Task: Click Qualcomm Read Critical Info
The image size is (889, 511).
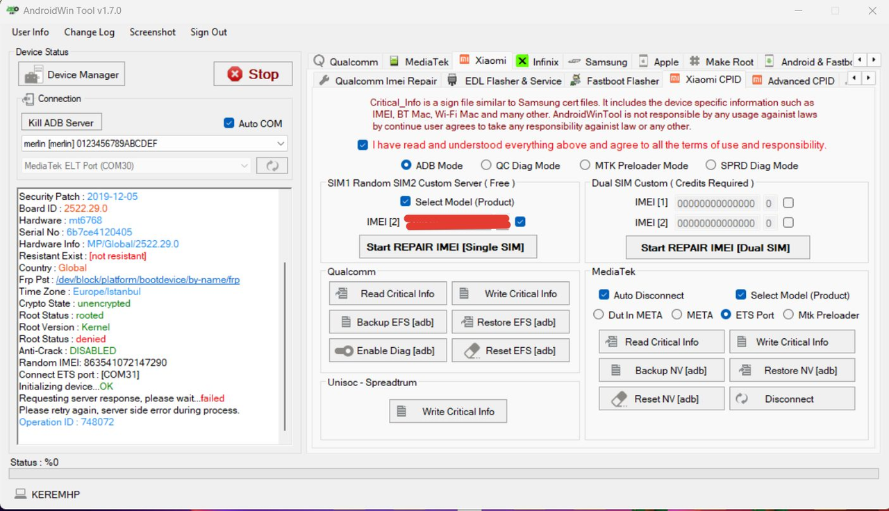Action: pyautogui.click(x=388, y=294)
